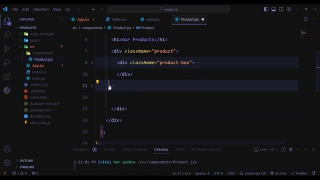Click the New Terminal plus icon

coord(272,149)
